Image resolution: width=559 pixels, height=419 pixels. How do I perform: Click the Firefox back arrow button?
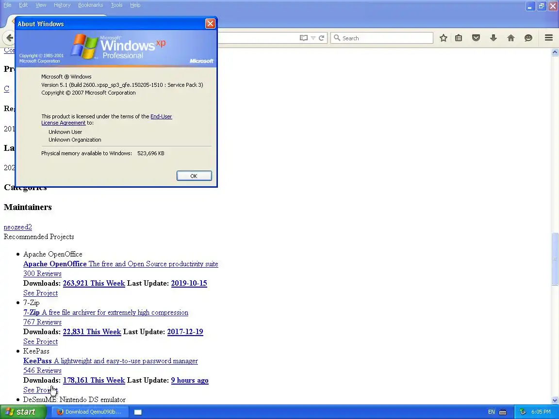tap(9, 38)
